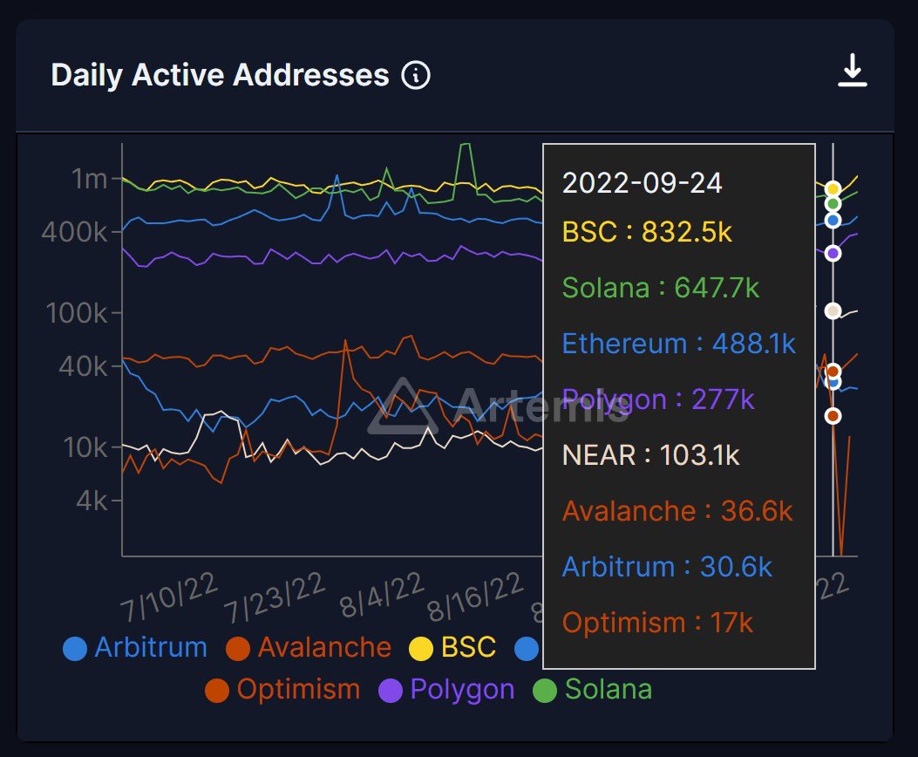
Task: Click the 1m y-axis label
Action: coord(89,179)
